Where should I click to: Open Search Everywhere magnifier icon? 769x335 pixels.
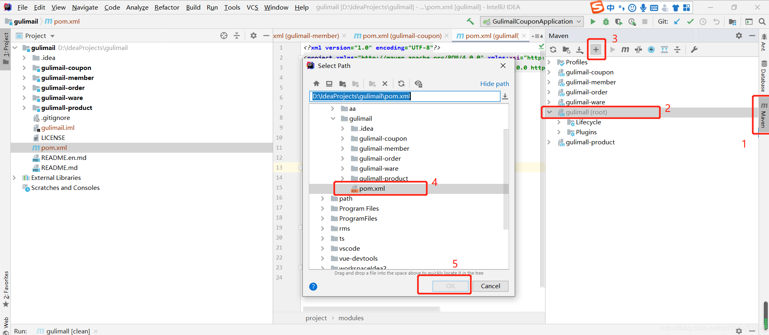click(762, 22)
